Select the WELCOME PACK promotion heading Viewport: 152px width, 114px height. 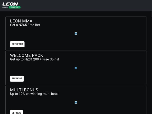tap(27, 55)
